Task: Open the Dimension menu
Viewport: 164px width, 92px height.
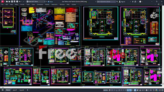Action: click(x=40, y=4)
